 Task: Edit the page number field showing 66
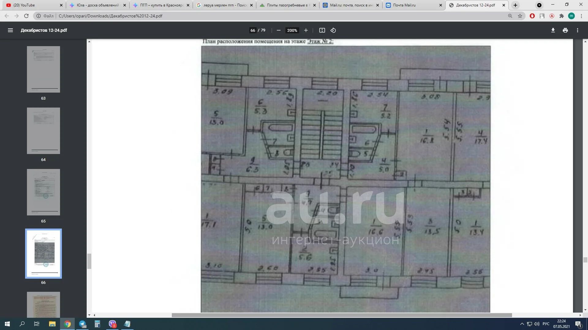pos(253,30)
